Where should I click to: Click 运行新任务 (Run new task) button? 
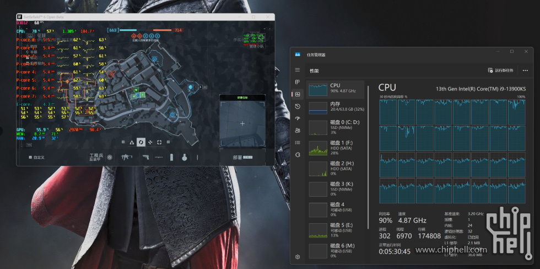501,70
